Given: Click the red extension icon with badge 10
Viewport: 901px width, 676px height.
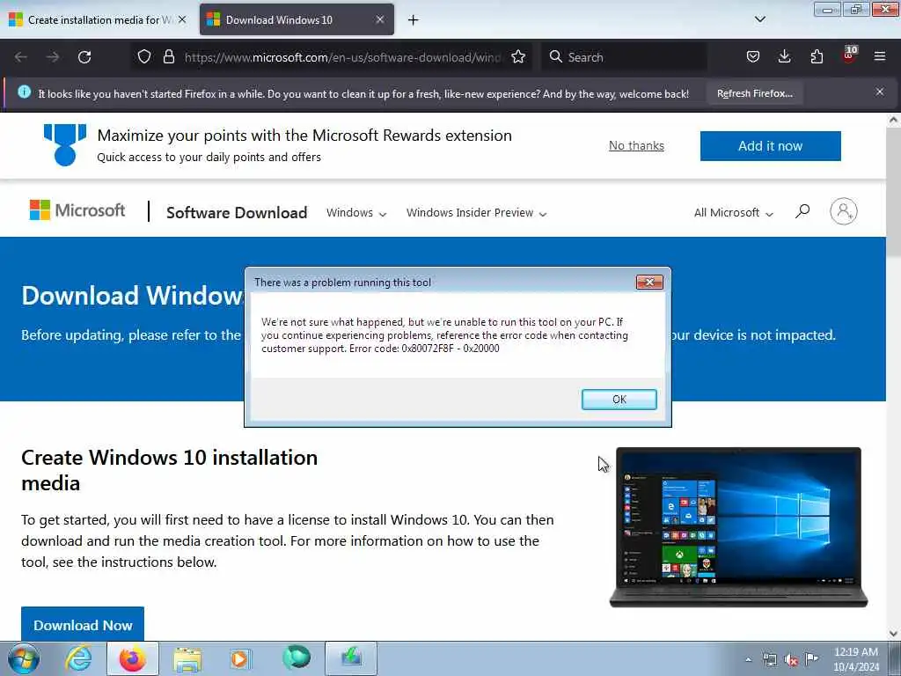Looking at the screenshot, I should tap(849, 55).
